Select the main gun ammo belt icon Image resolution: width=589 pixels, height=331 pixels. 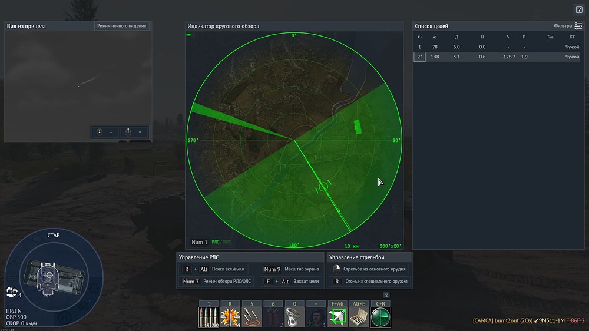point(209,317)
